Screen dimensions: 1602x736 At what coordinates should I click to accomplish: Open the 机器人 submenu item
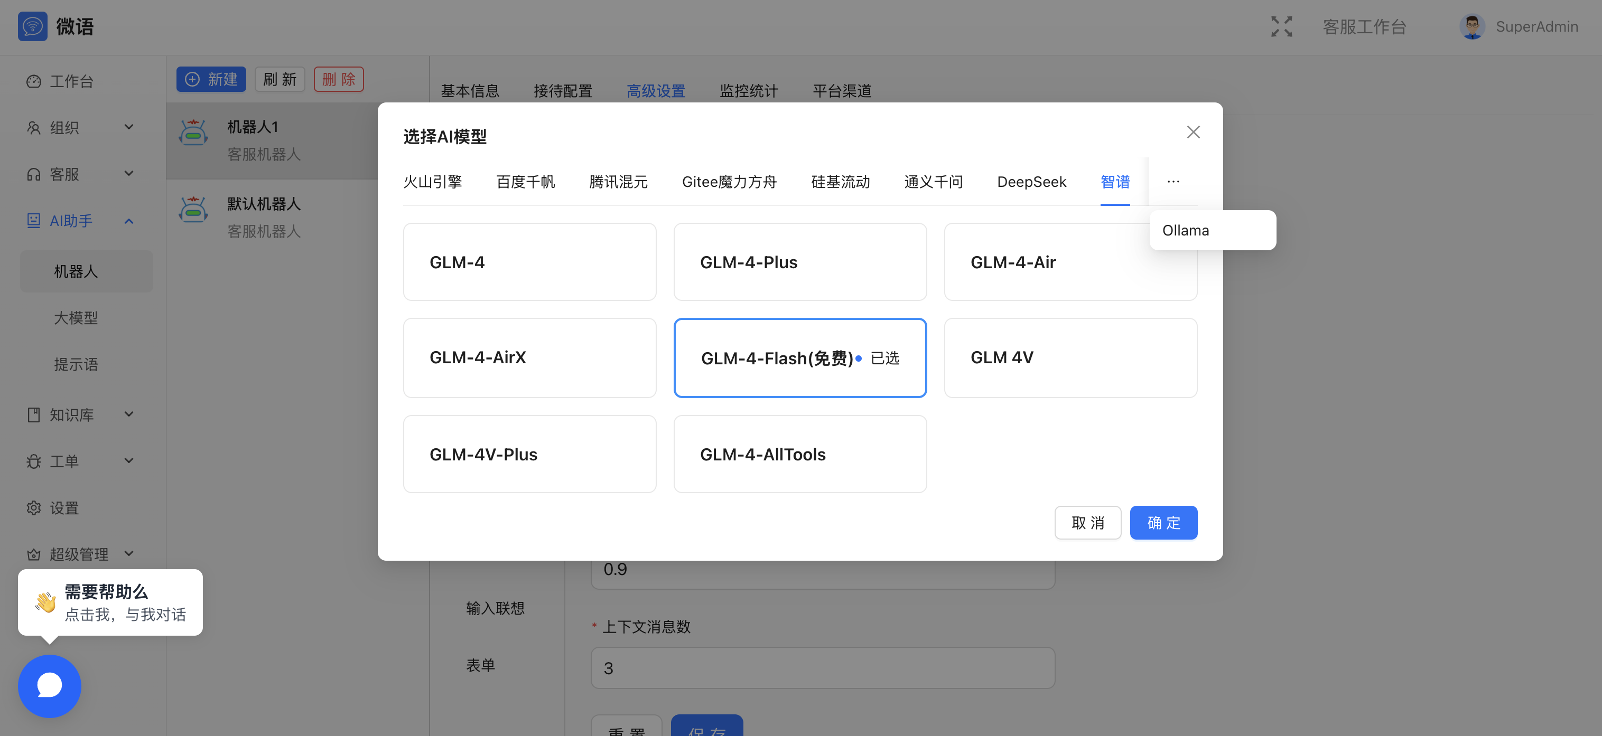pyautogui.click(x=87, y=271)
